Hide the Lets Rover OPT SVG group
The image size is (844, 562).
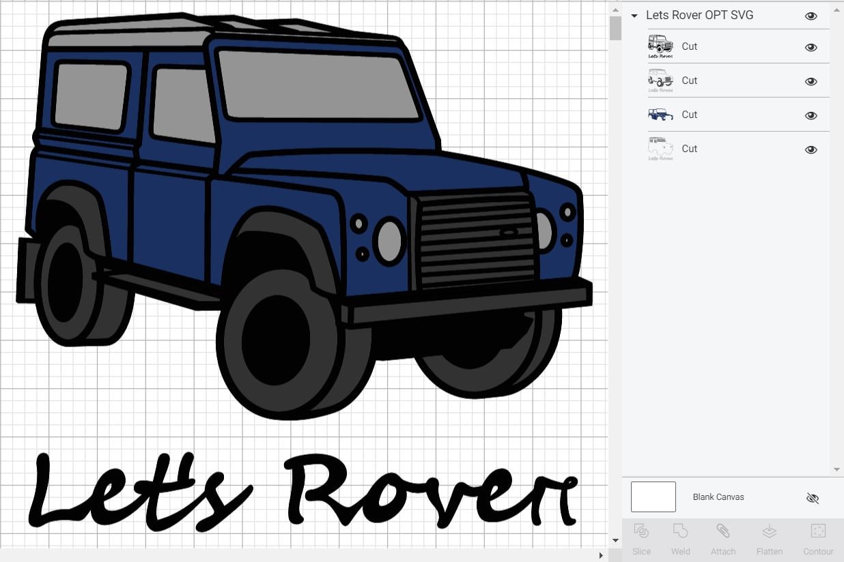(811, 15)
